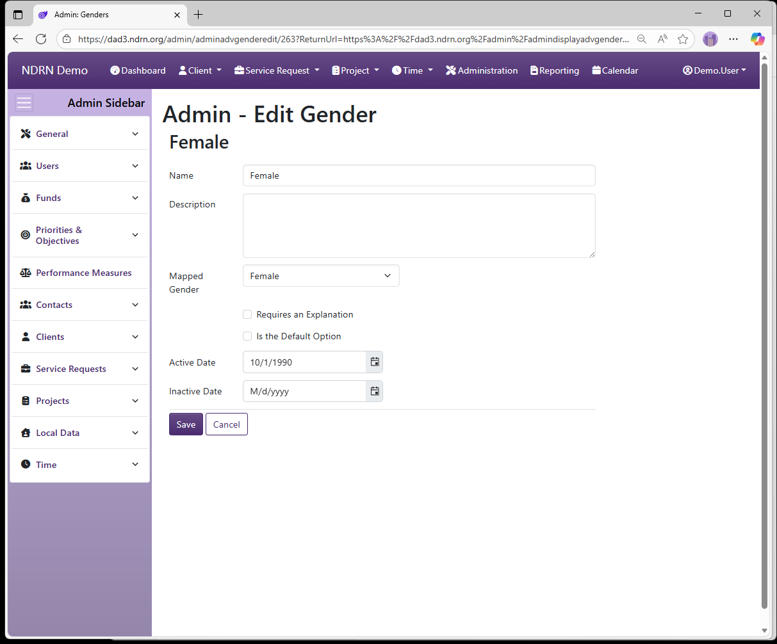
Task: Click the Contacts people icon in sidebar
Action: pyautogui.click(x=26, y=305)
